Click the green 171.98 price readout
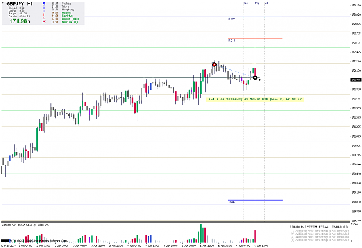 click(x=20, y=21)
